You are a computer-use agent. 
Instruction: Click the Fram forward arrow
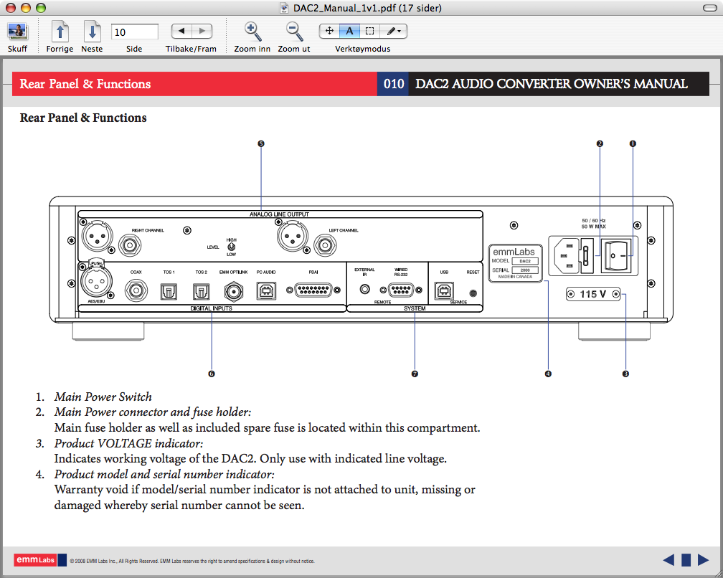[202, 31]
